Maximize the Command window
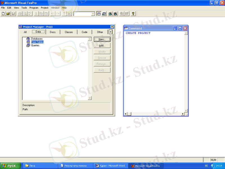This screenshot has width=225, height=169. (x=180, y=28)
